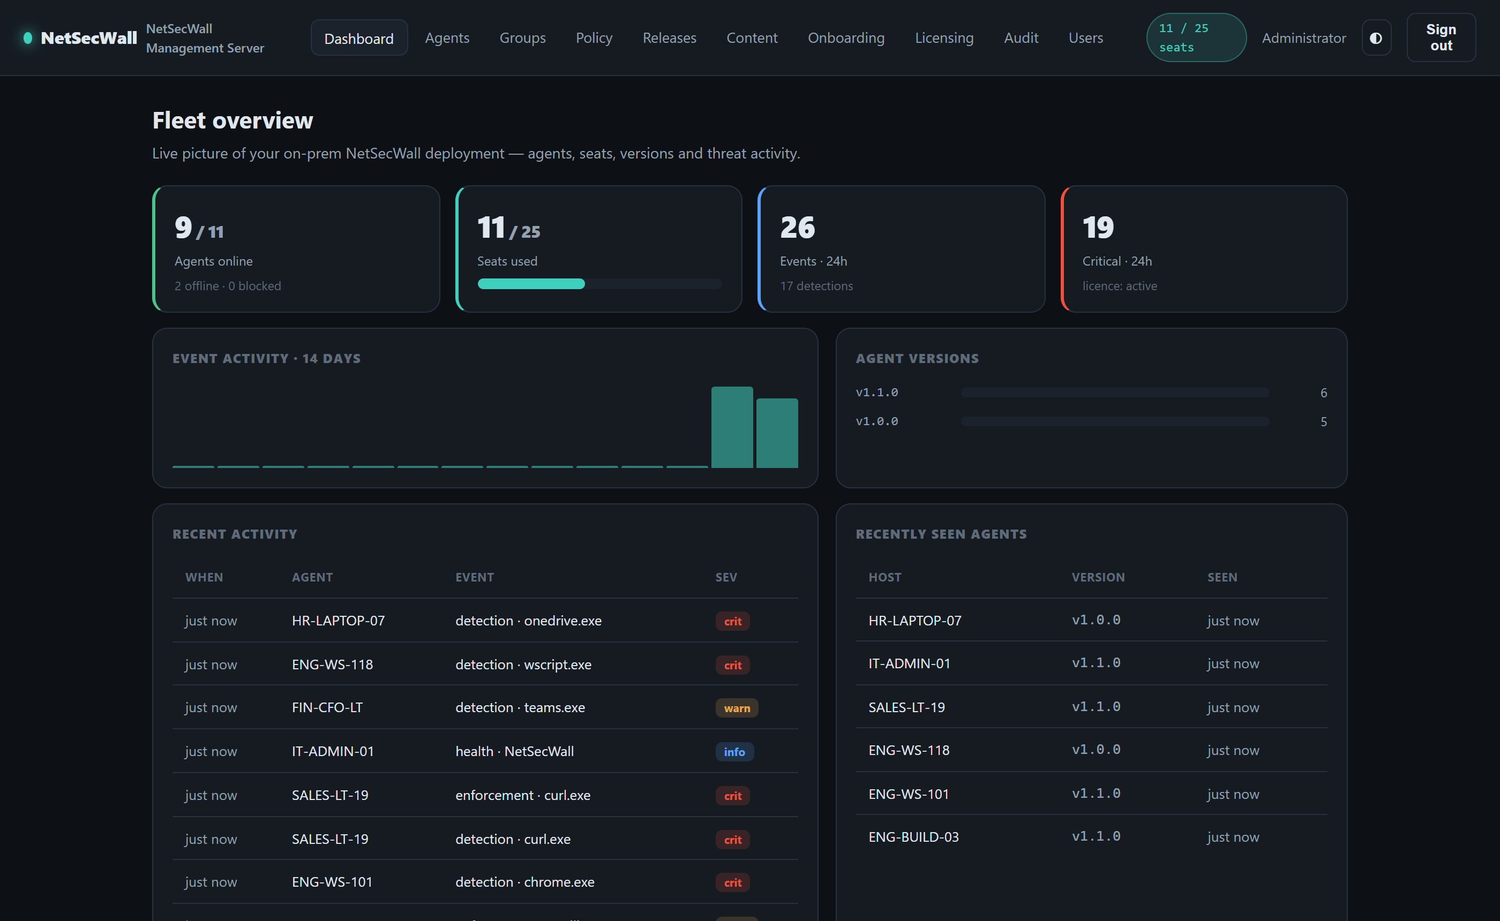Screen dimensions: 1500x921
Task: Click the crit badge for enforcement curl.exe
Action: (732, 796)
